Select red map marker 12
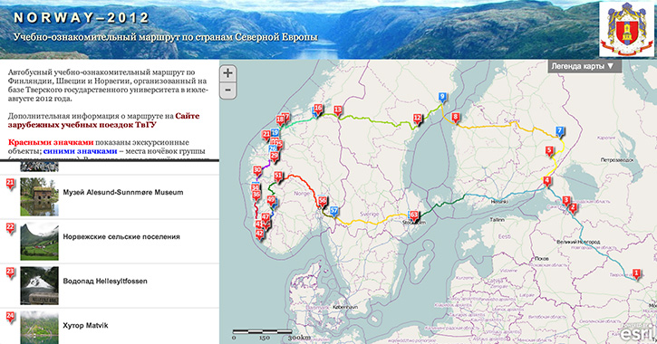The width and height of the screenshot is (657, 344). coord(418,119)
